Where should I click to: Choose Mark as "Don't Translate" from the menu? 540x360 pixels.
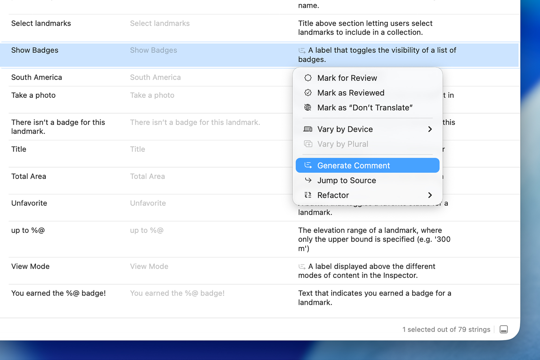point(364,107)
